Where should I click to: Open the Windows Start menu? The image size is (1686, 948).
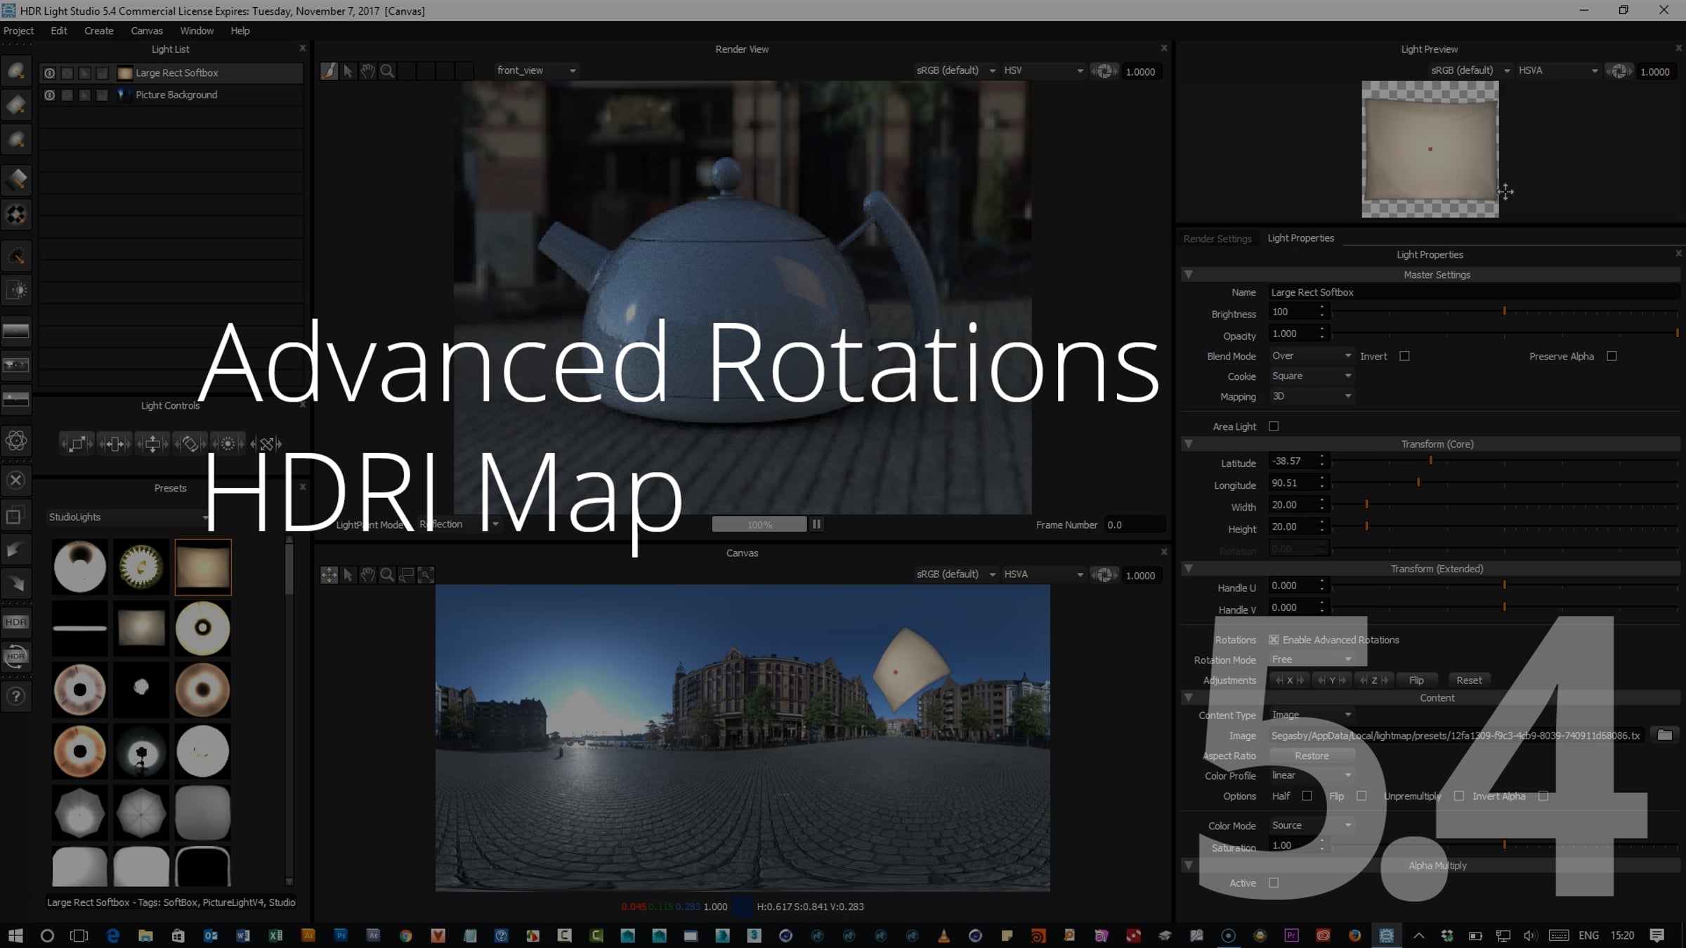click(15, 935)
